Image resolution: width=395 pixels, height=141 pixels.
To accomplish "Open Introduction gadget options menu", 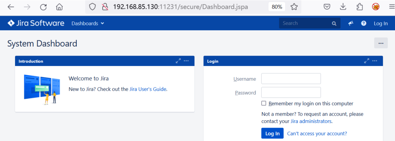I will point(186,61).
